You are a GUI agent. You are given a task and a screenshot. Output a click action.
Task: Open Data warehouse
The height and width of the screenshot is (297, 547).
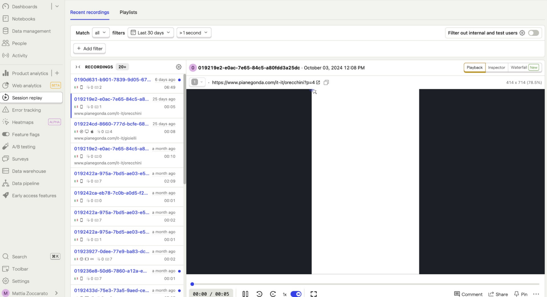29,171
